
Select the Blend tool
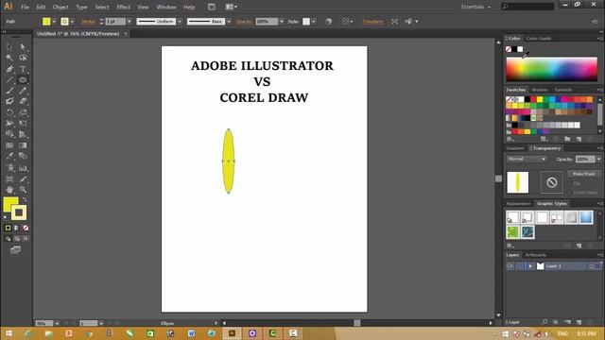click(x=23, y=156)
